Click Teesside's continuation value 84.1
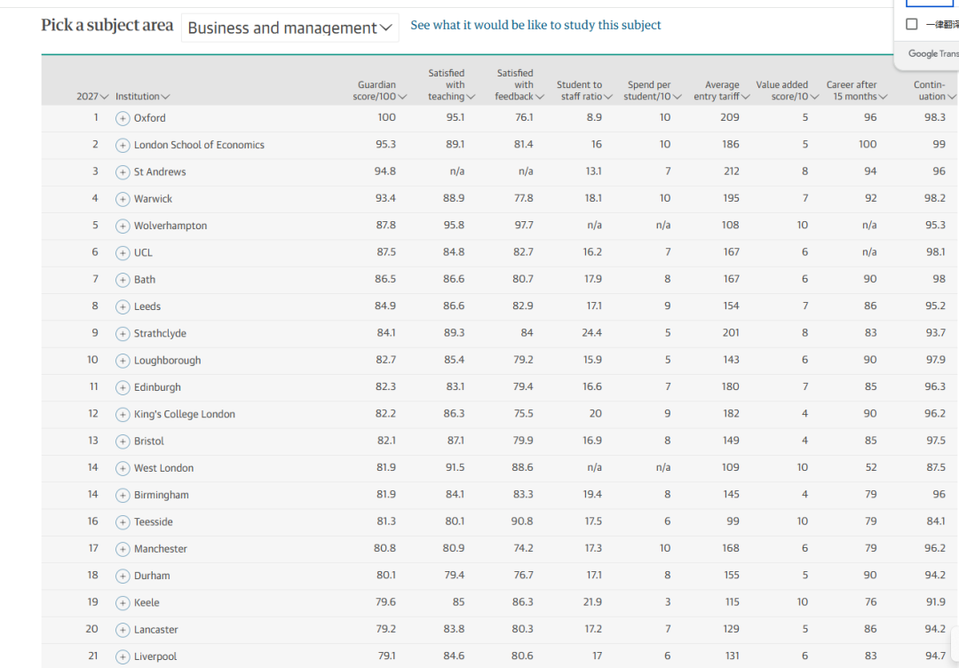The image size is (959, 668). 936,521
